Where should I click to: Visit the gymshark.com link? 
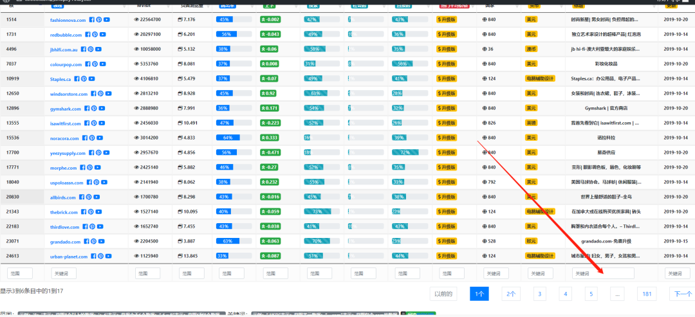pyautogui.click(x=66, y=109)
